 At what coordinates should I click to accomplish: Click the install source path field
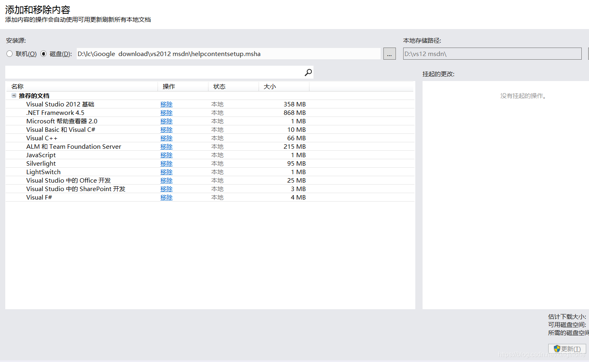[x=229, y=54]
